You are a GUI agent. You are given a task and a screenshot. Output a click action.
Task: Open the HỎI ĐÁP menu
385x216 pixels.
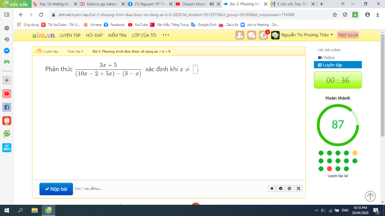(94, 35)
